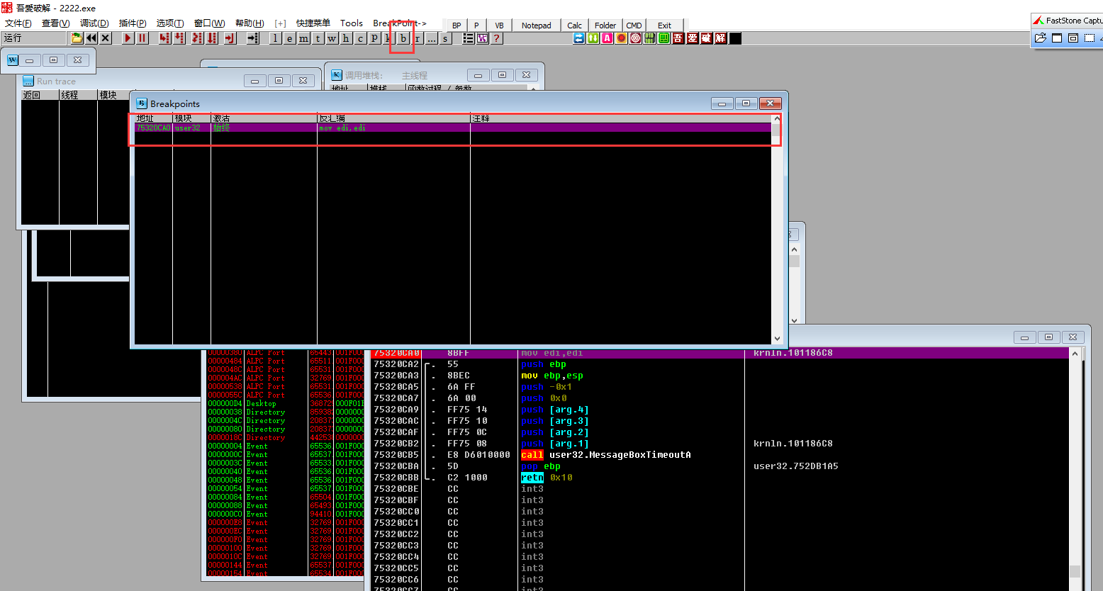Click the blue arrows plugin icon

pyautogui.click(x=579, y=38)
